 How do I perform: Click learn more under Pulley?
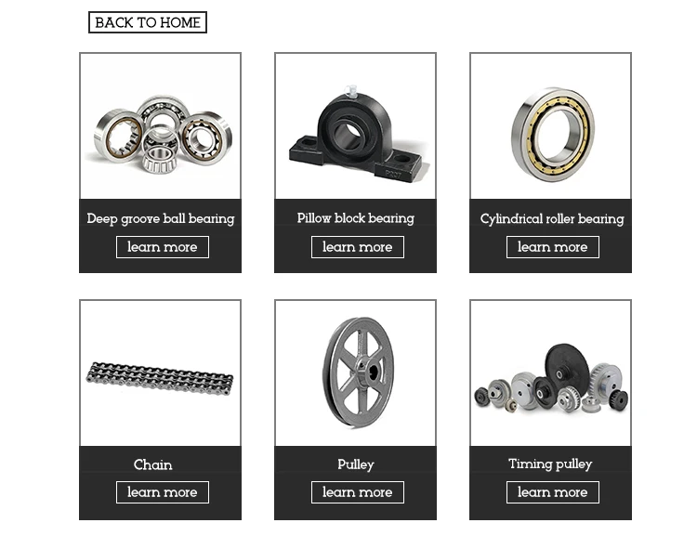[358, 492]
